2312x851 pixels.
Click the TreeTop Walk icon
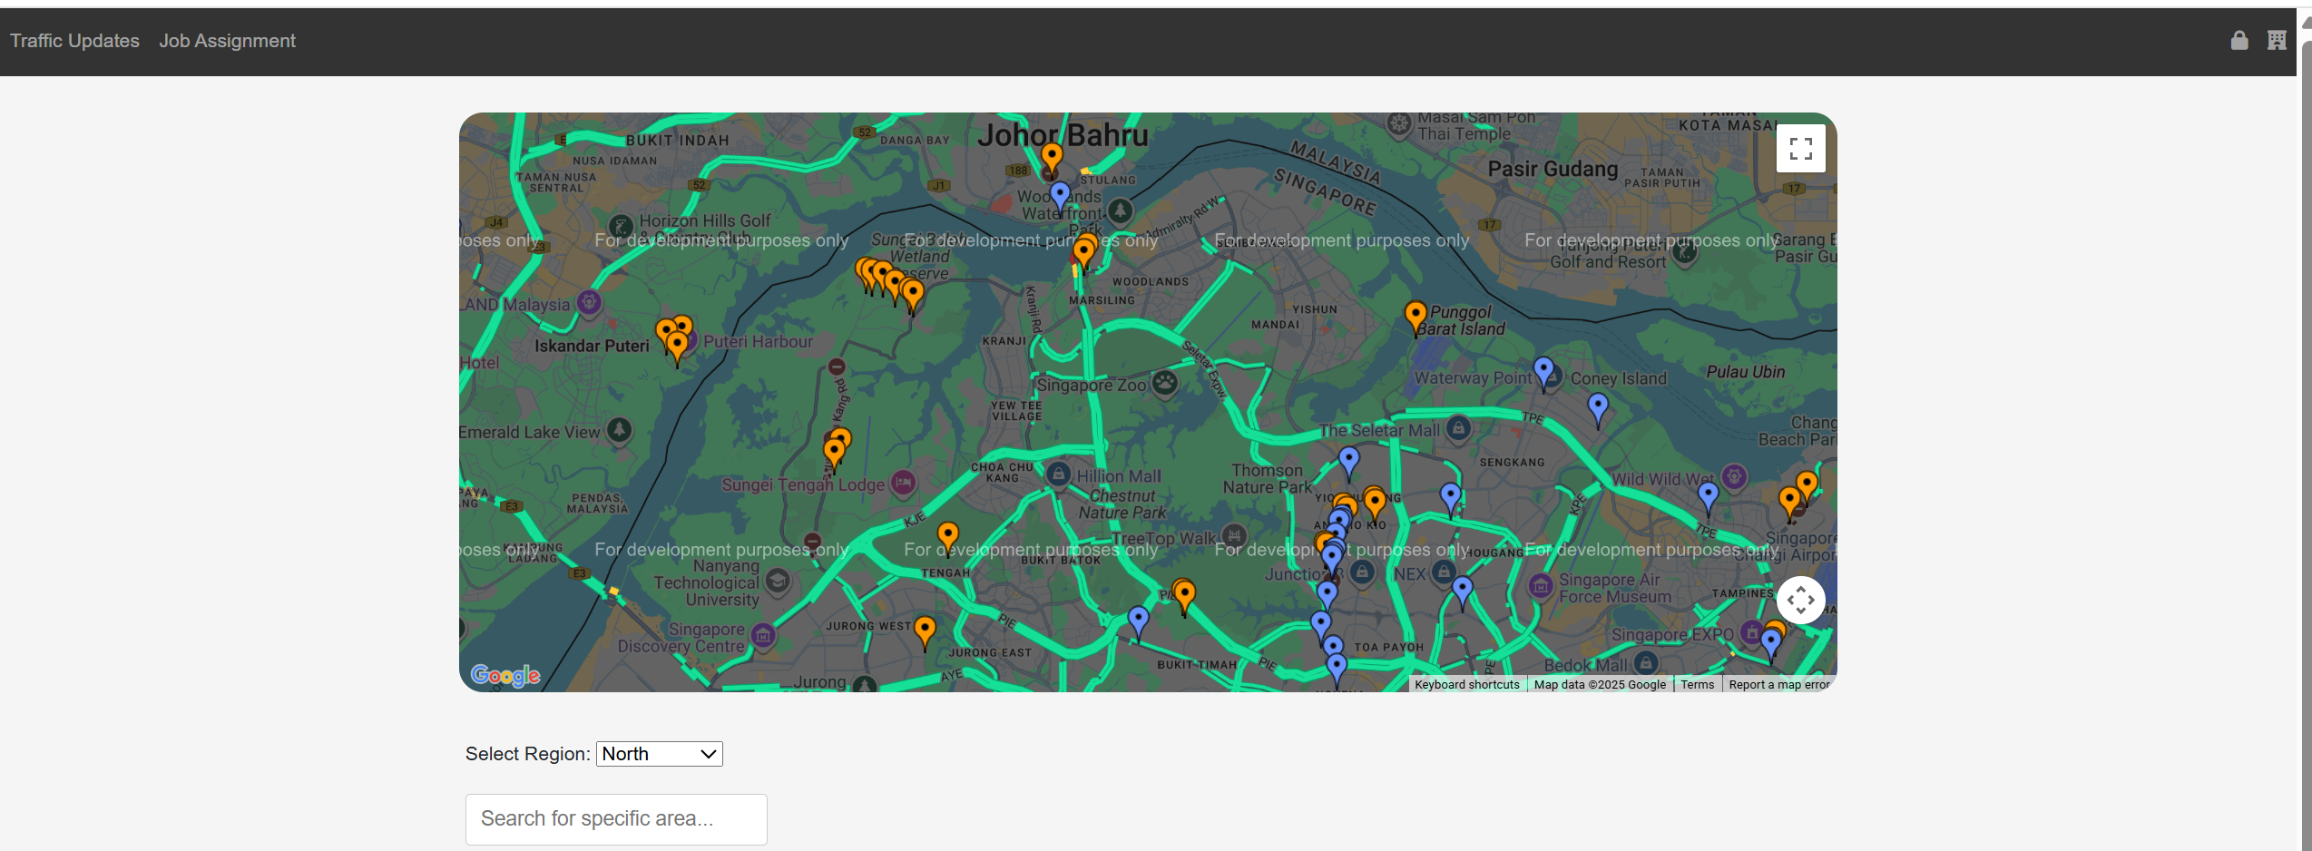coord(1232,535)
